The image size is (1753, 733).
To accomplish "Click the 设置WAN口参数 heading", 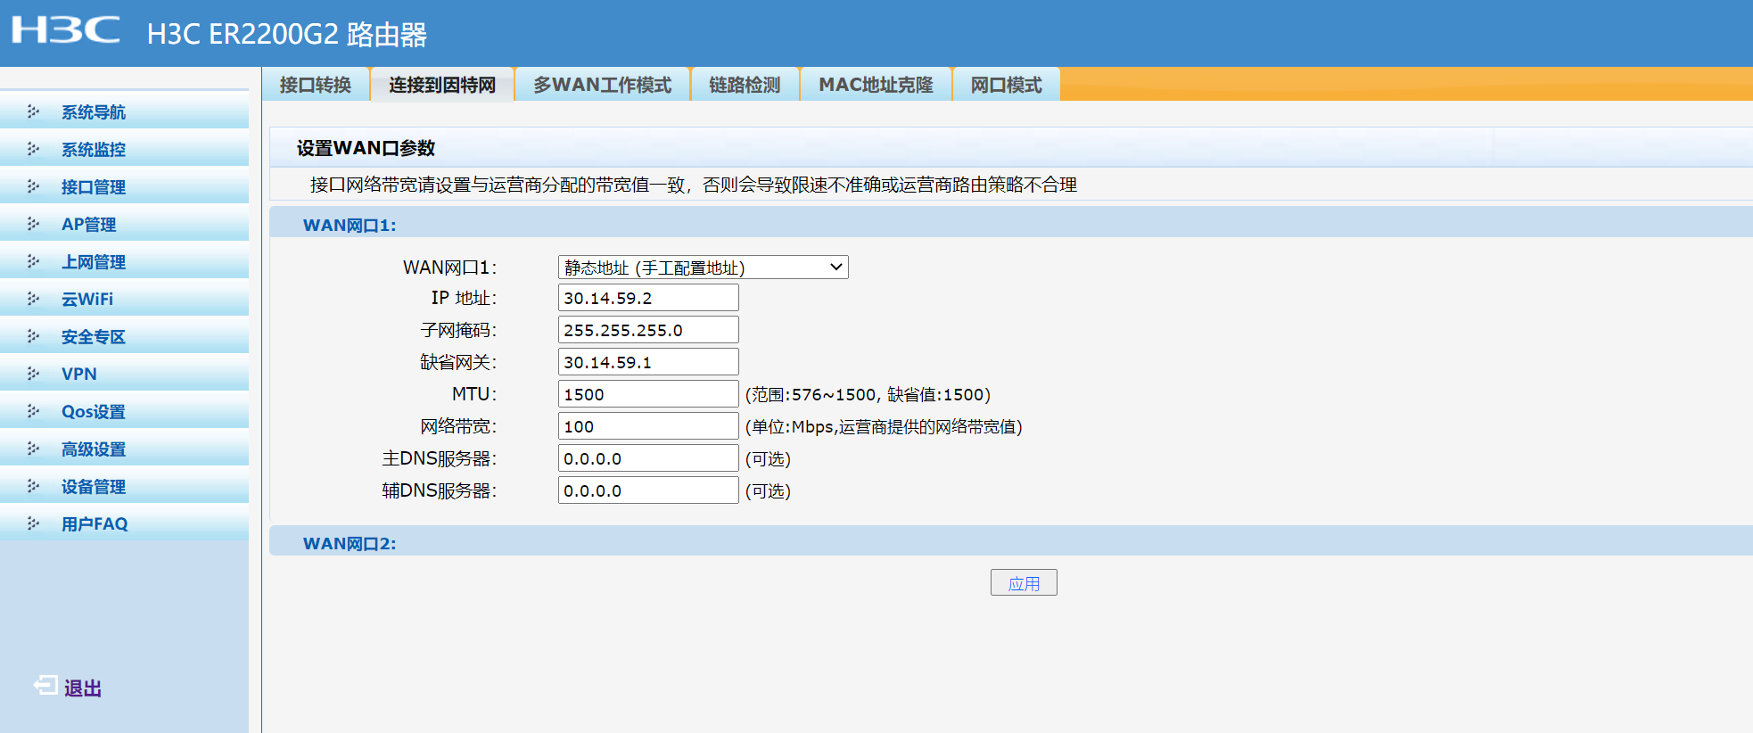I will coord(366,148).
